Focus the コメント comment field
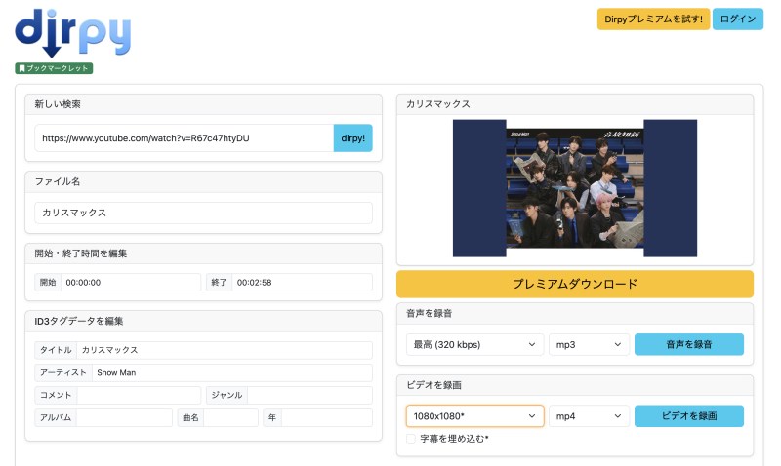This screenshot has height=466, width=781. coord(139,395)
